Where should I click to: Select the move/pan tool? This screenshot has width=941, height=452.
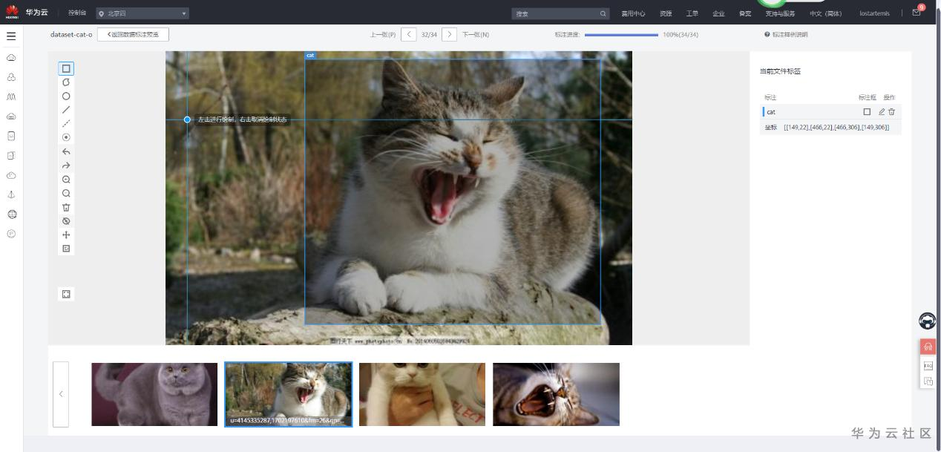pos(66,235)
